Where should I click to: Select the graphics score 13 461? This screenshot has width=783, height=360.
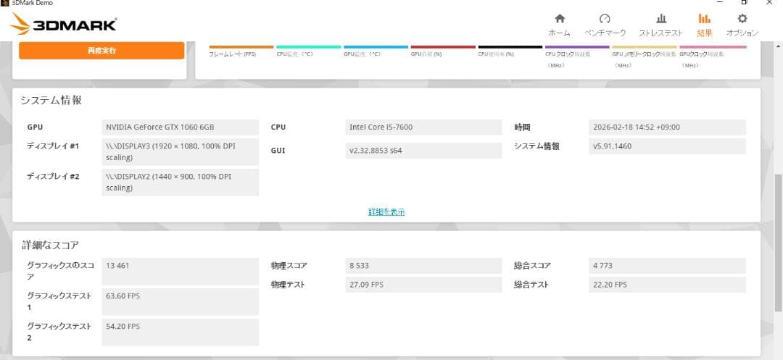pyautogui.click(x=181, y=271)
